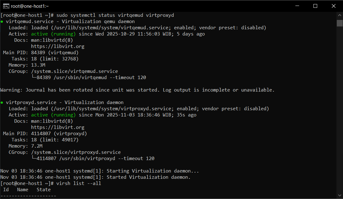
Task: Open the libvirt.org link under virtqemud Docs
Action: click(x=58, y=46)
